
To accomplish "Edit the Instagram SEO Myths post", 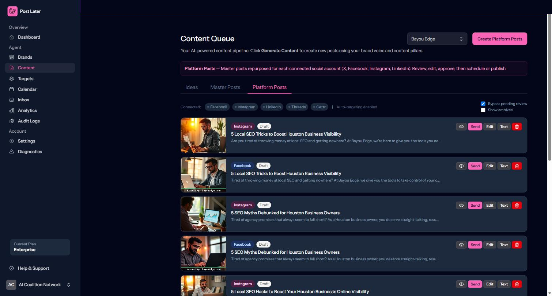I will point(489,205).
